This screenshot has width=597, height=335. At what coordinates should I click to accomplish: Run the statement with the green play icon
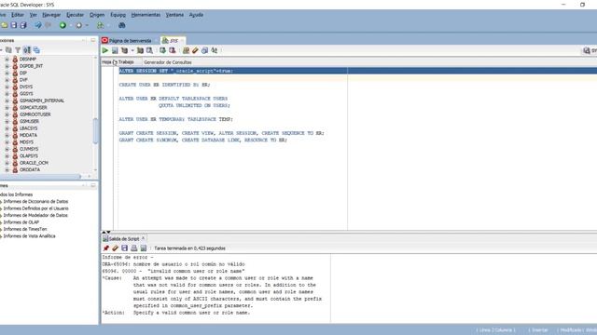(105, 50)
